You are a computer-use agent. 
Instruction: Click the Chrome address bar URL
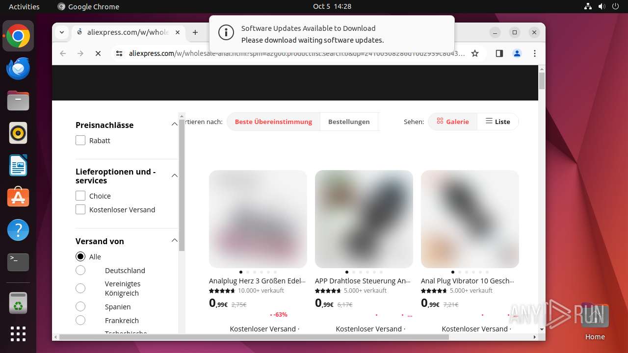coord(296,53)
